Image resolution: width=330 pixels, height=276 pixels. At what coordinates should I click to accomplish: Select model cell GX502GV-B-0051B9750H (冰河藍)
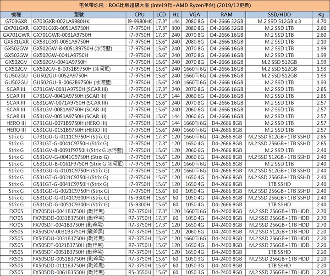tap(79, 69)
